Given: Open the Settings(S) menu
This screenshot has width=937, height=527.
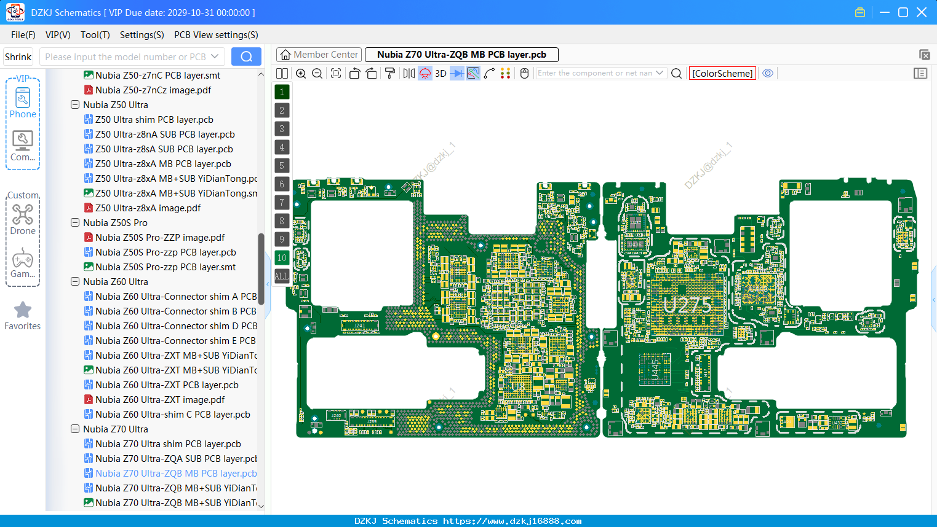Looking at the screenshot, I should pyautogui.click(x=142, y=35).
